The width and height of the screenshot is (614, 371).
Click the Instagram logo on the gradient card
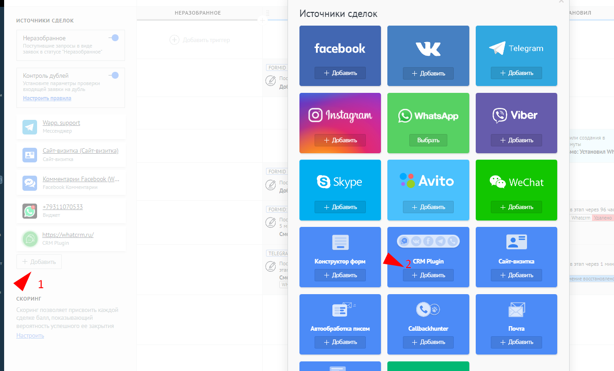pos(340,115)
